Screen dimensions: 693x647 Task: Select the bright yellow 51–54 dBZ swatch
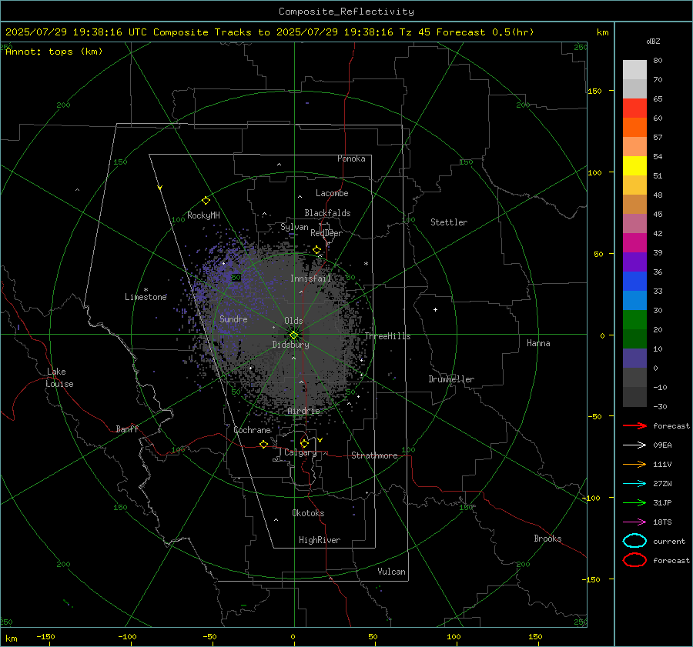coord(634,166)
